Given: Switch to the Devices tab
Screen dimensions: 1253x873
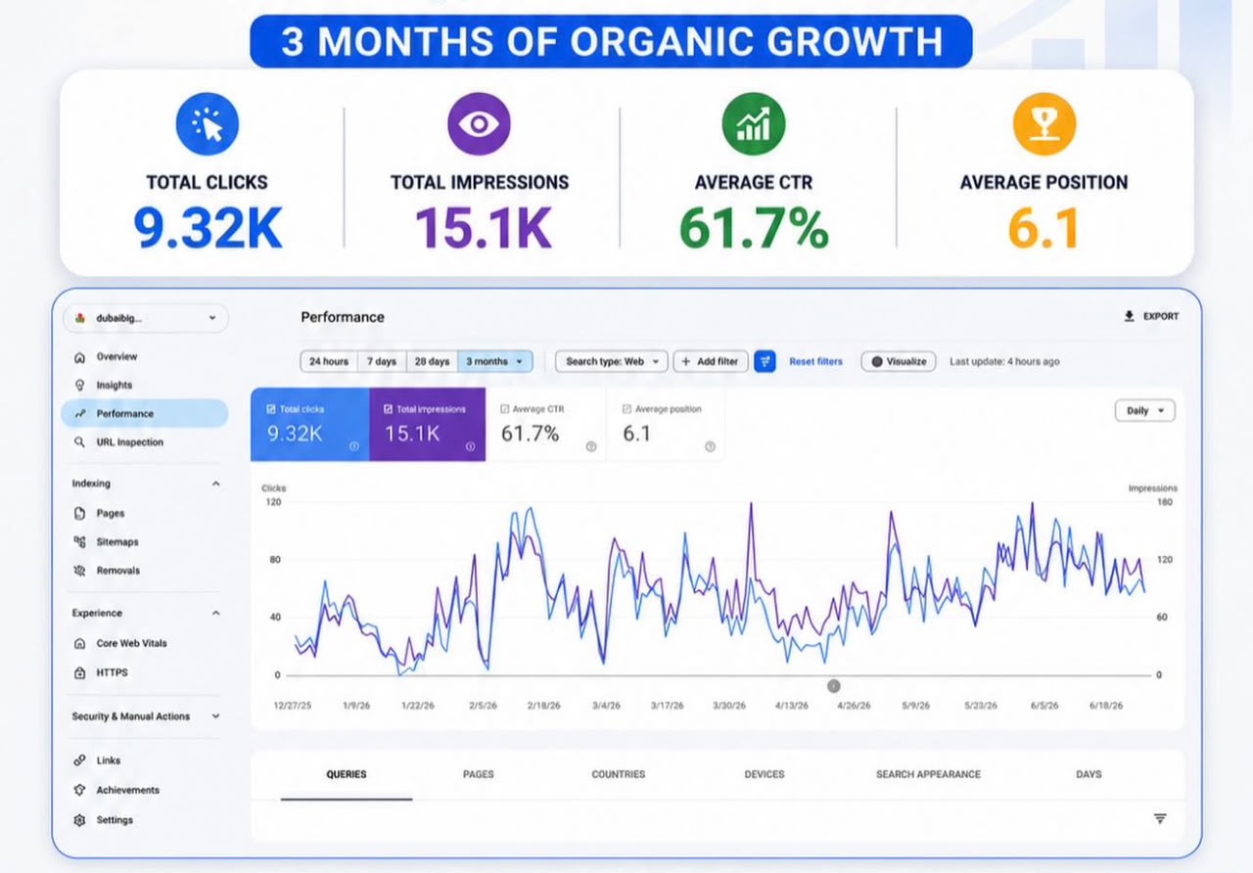Looking at the screenshot, I should pyautogui.click(x=765, y=774).
